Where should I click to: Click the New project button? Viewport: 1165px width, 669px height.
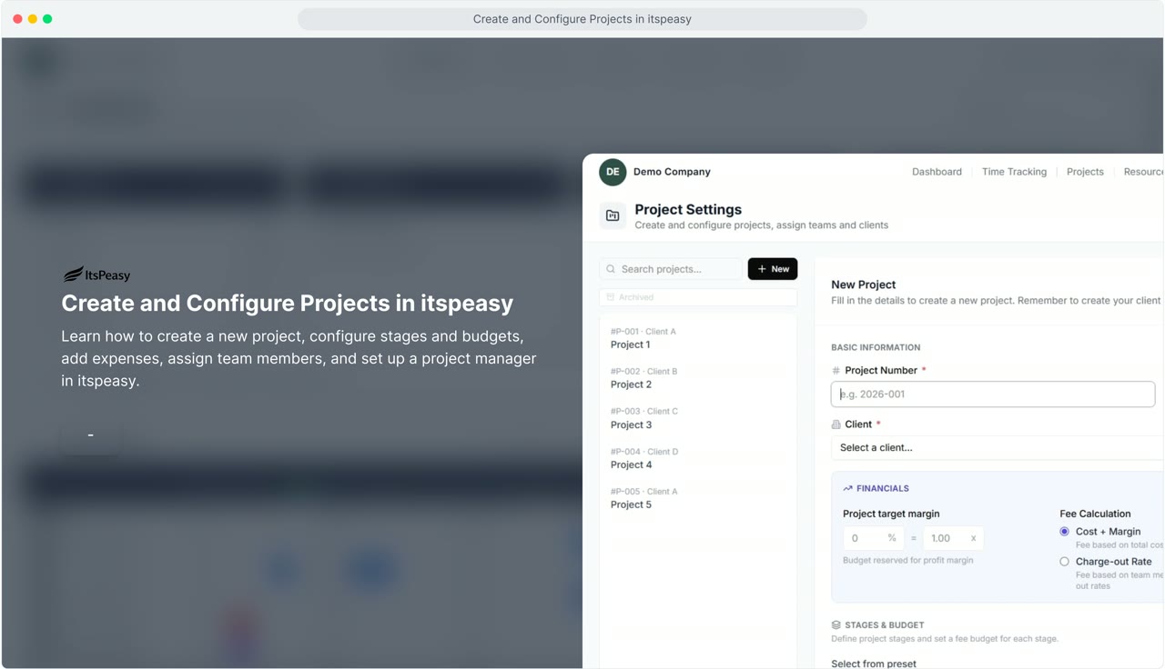(x=773, y=269)
